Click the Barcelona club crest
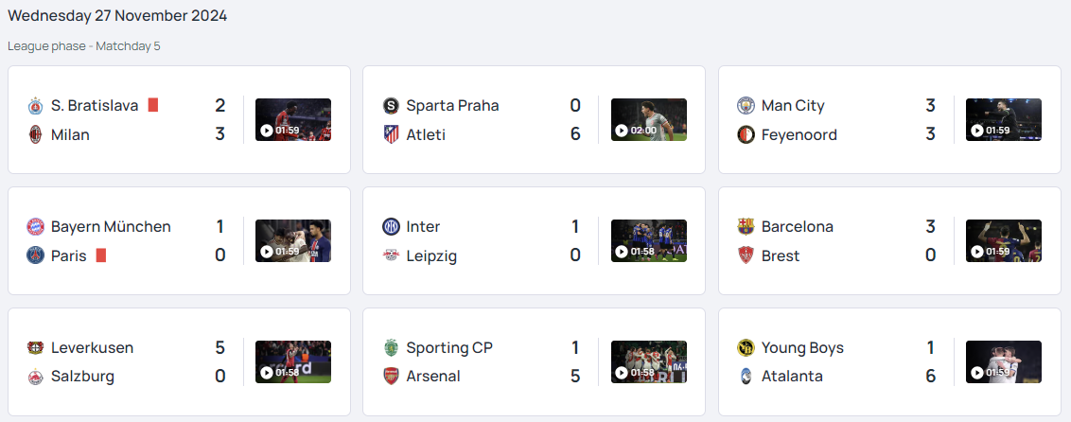Screen dimensions: 1071x422 746,227
